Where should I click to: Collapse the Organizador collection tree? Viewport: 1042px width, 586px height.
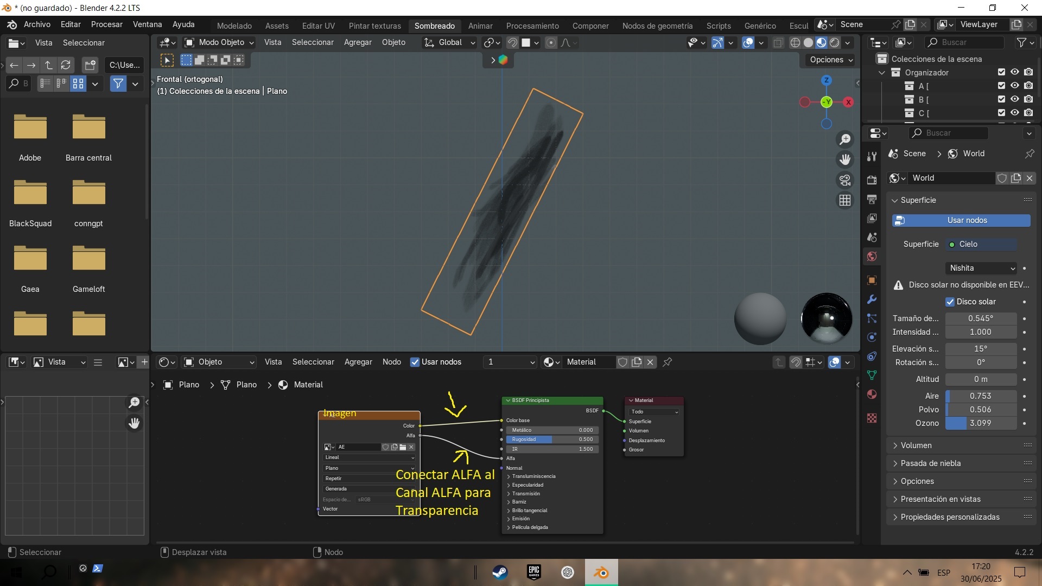882,73
